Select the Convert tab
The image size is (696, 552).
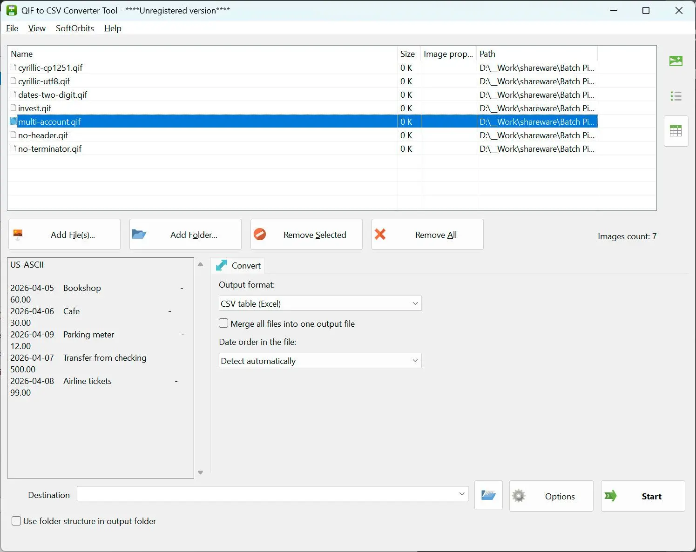[238, 265]
